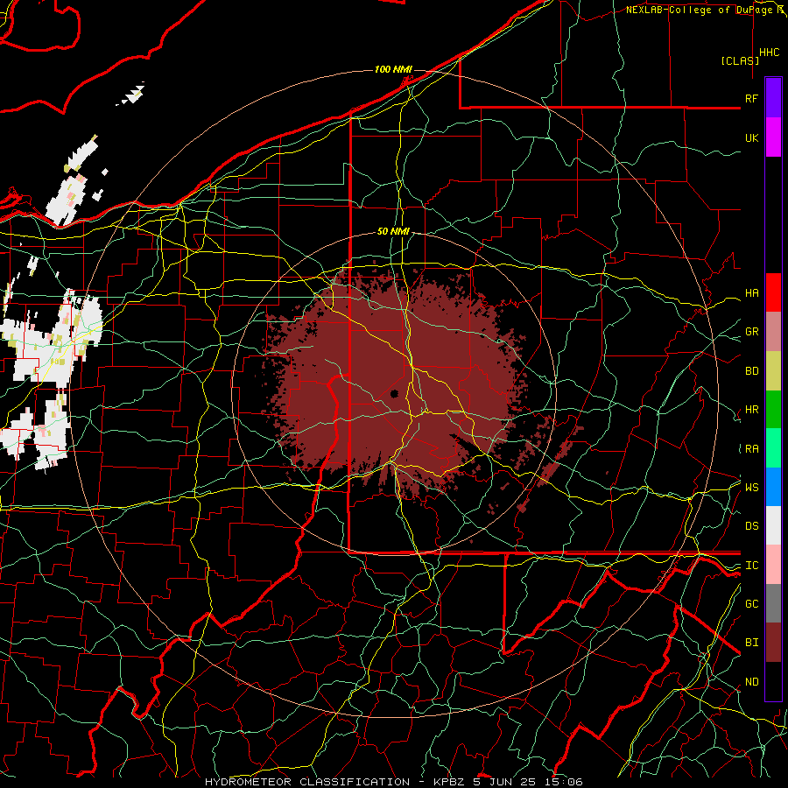Viewport: 788px width, 788px height.
Task: Click the GC legend label text
Action: coord(751,604)
